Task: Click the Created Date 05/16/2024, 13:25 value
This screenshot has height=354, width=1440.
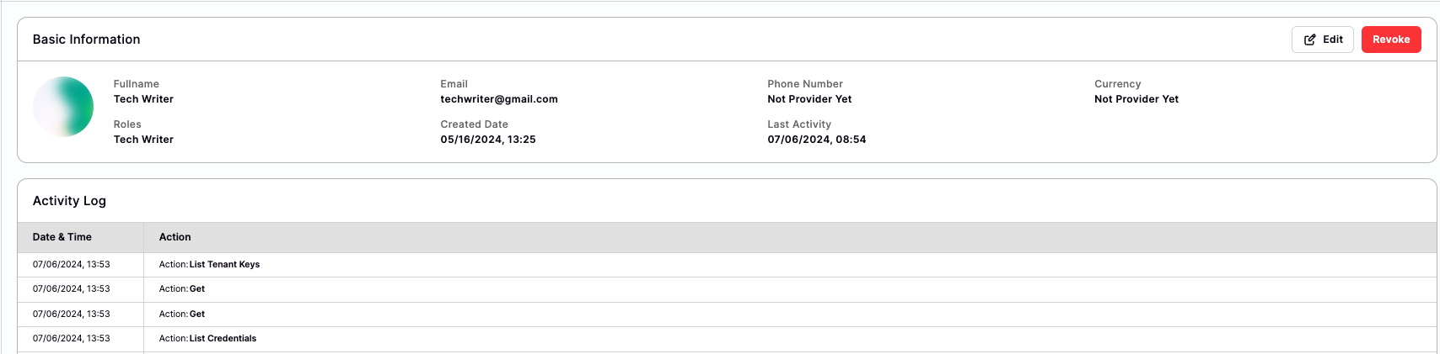Action: pyautogui.click(x=488, y=140)
